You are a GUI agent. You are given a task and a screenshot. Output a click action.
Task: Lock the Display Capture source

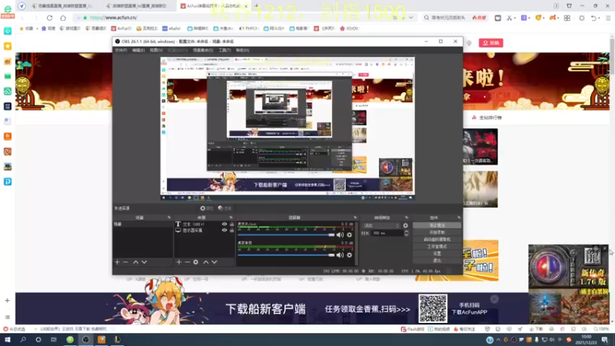[x=232, y=230]
